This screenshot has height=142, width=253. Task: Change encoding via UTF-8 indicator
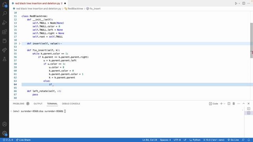coord(177,140)
